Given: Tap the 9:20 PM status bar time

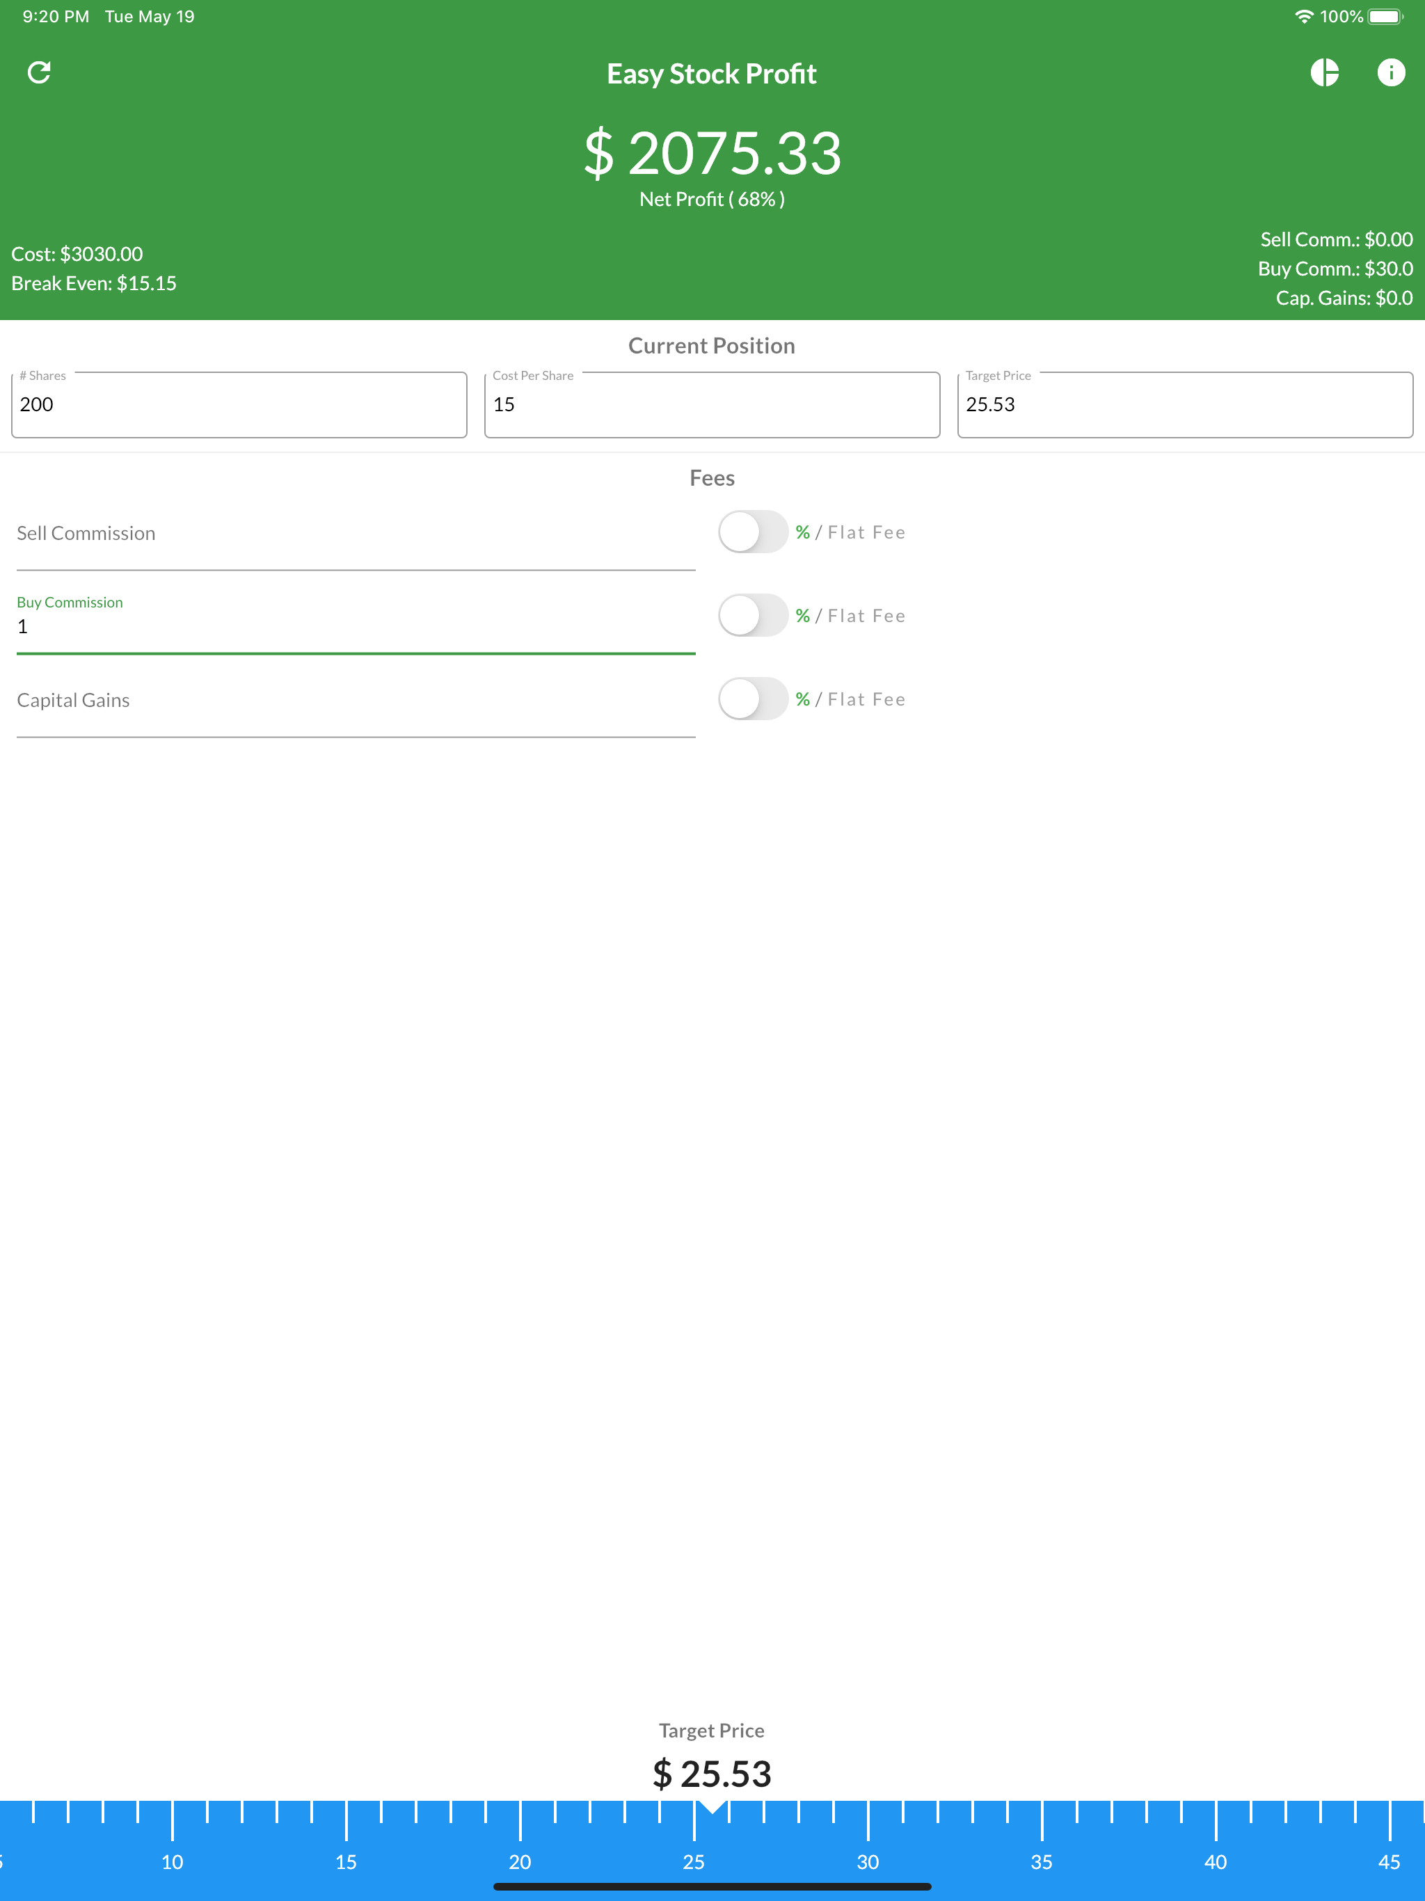Looking at the screenshot, I should (56, 16).
